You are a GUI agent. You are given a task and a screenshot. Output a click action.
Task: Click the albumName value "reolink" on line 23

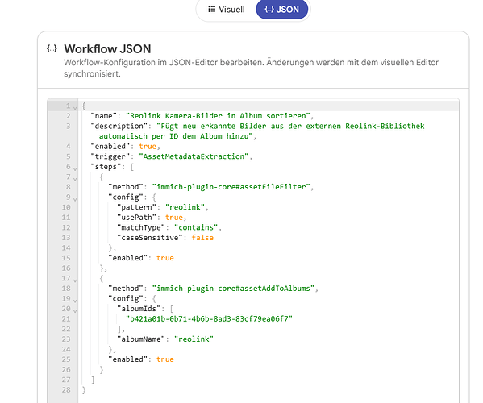[x=194, y=339]
